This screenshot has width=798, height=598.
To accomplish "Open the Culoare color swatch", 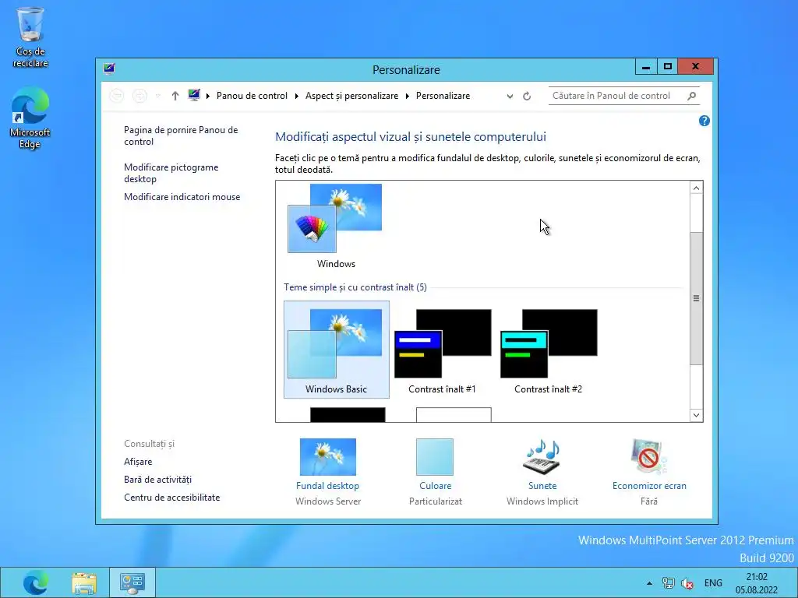I will (435, 456).
